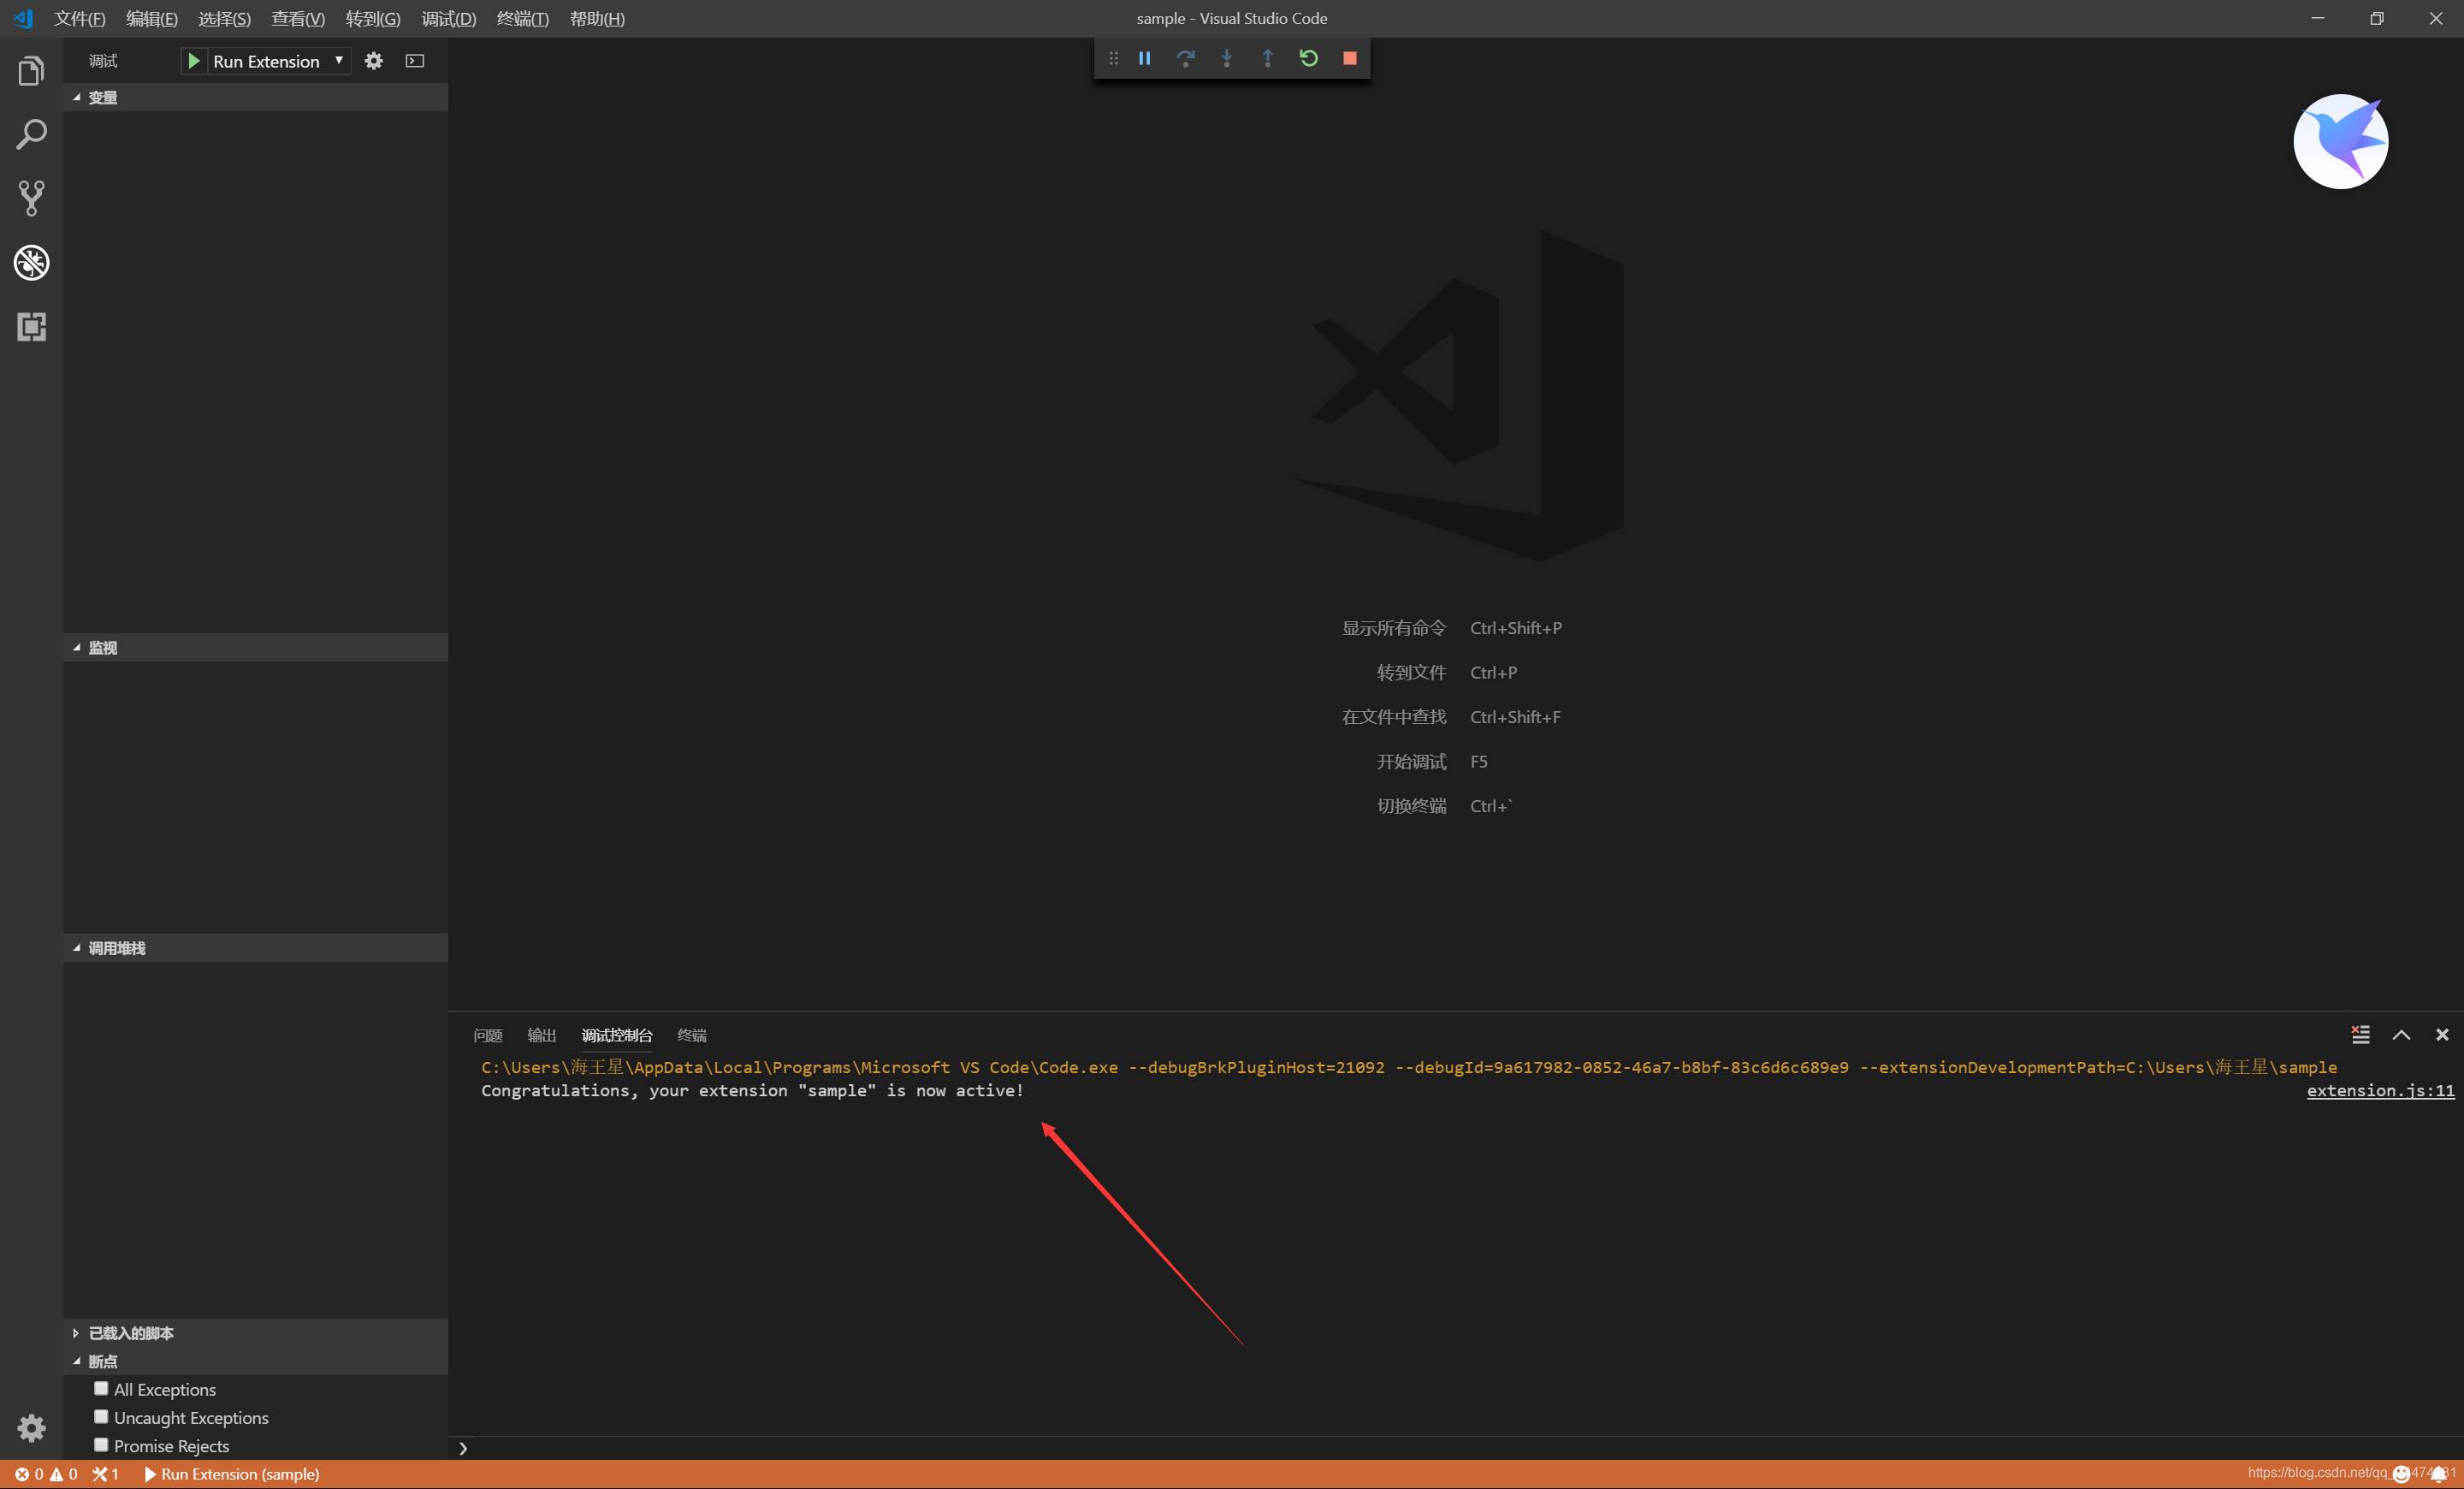Toggle All Exceptions breakpoint checkbox
The image size is (2464, 1489).
tap(100, 1389)
